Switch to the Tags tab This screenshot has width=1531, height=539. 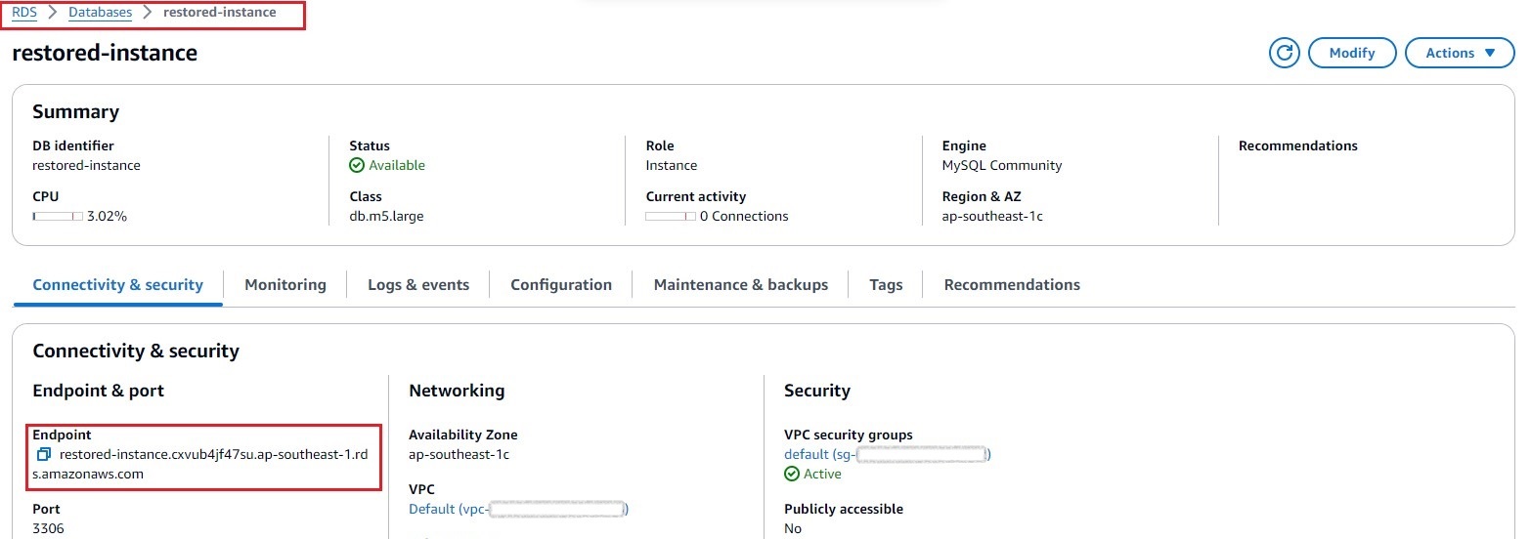[x=886, y=285]
